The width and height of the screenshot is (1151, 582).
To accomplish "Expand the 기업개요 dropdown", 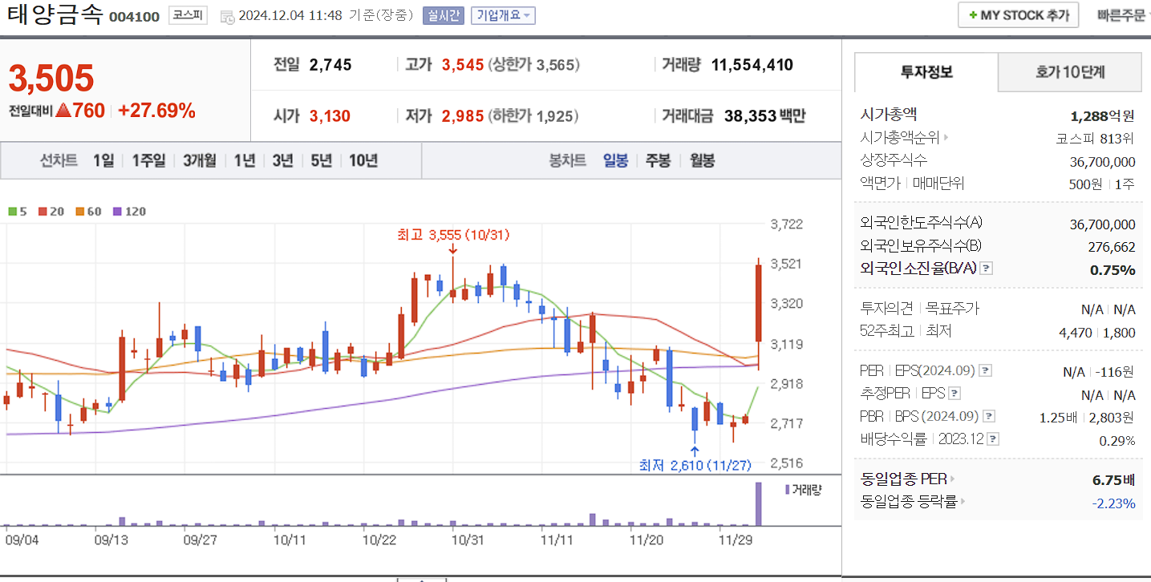I will pyautogui.click(x=503, y=15).
